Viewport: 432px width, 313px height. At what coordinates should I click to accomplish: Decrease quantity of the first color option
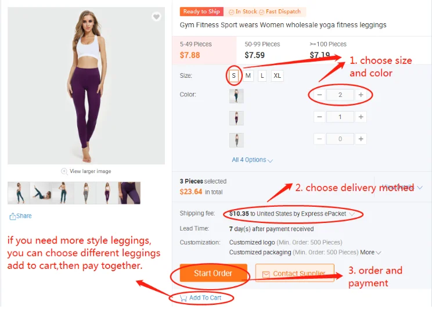pos(319,95)
